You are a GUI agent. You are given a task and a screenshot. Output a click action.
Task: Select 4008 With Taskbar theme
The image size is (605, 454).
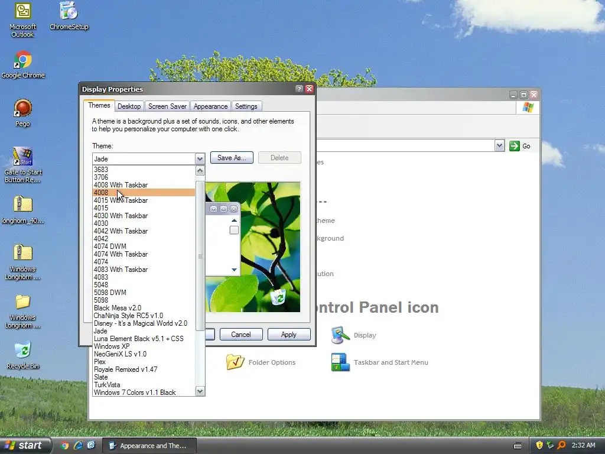click(x=144, y=185)
